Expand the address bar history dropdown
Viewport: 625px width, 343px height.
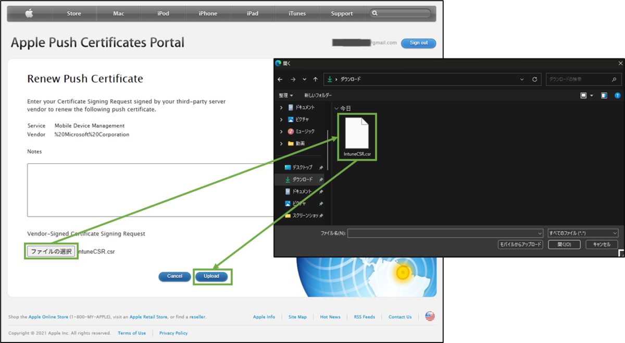pyautogui.click(x=522, y=79)
